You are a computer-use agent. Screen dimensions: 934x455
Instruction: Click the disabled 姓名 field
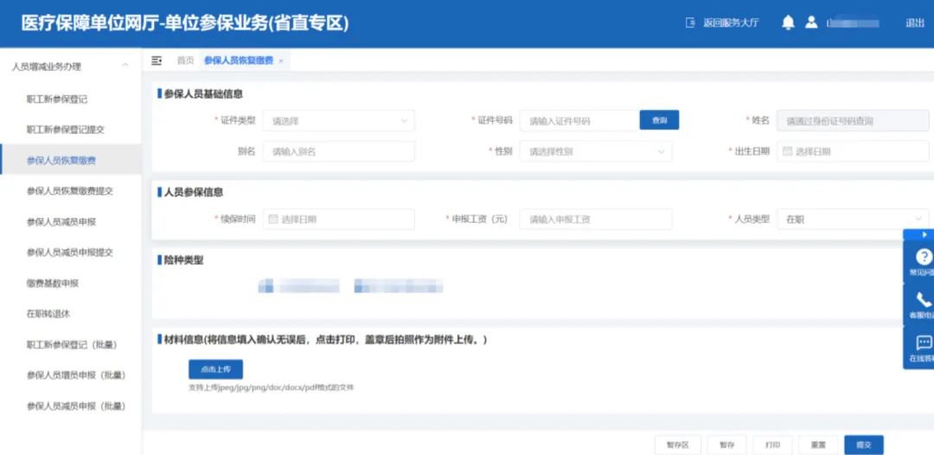click(x=853, y=121)
